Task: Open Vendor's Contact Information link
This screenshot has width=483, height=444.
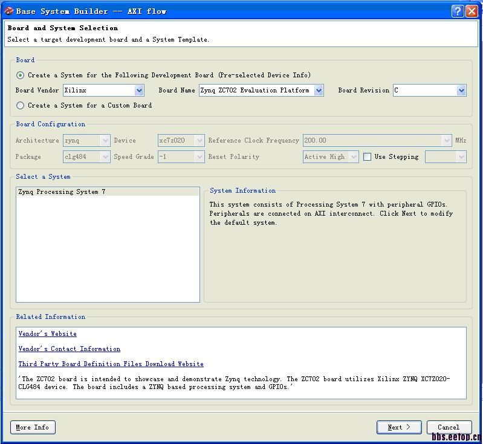Action: coord(70,349)
